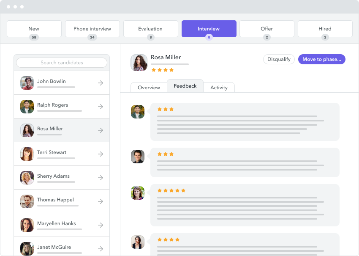
Task: Select Maryellen Hanks candidate name
Action: pyautogui.click(x=57, y=223)
